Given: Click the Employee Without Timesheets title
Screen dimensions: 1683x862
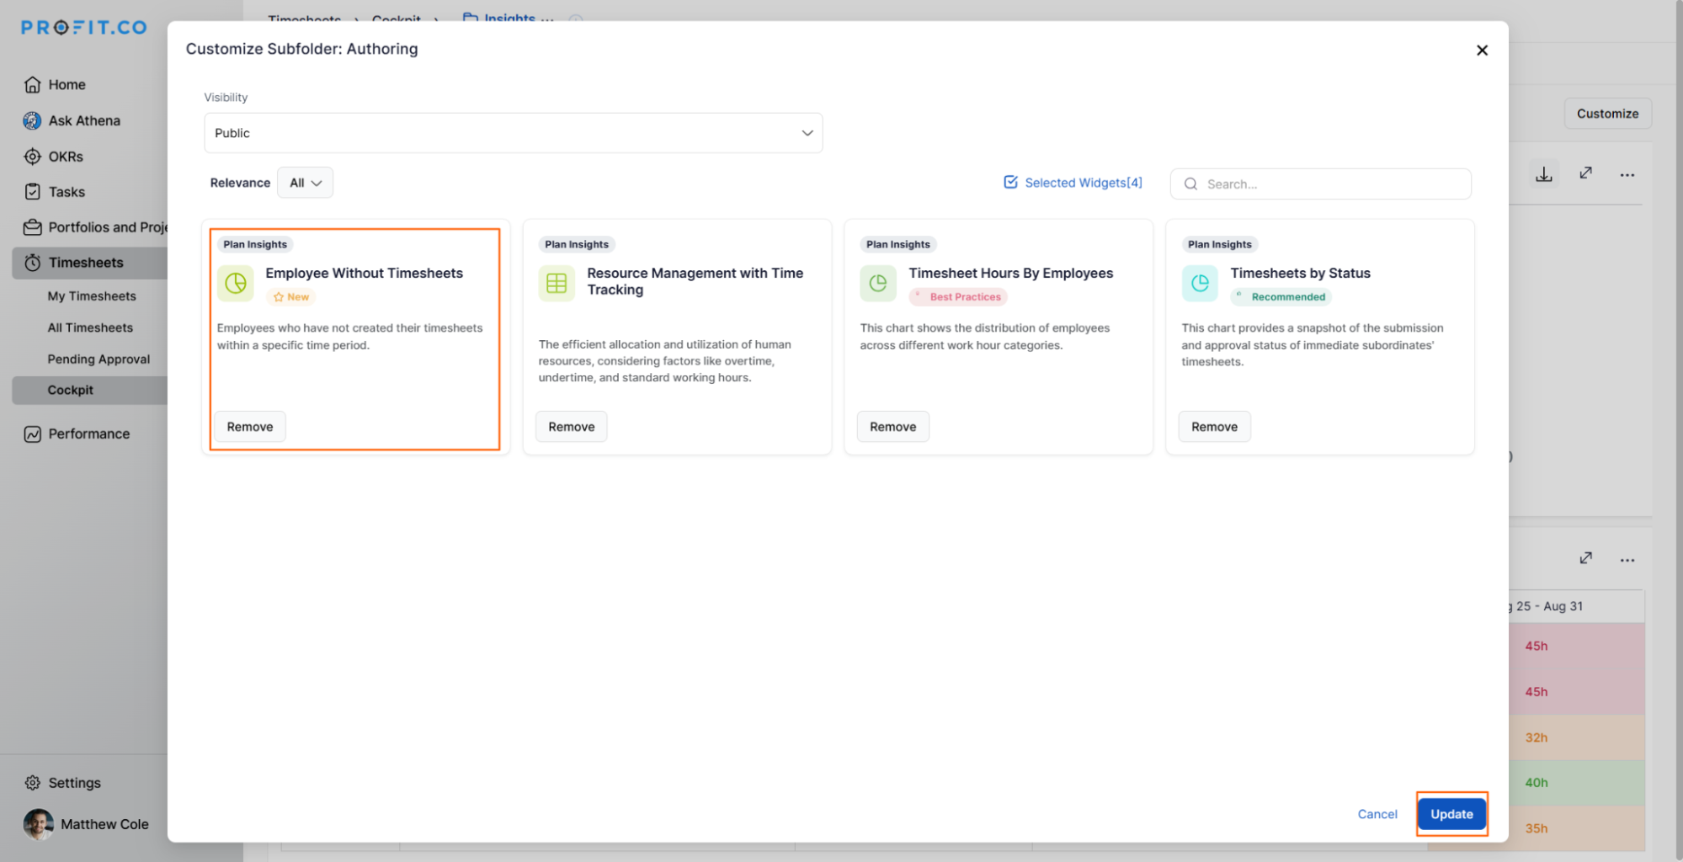Looking at the screenshot, I should (365, 274).
